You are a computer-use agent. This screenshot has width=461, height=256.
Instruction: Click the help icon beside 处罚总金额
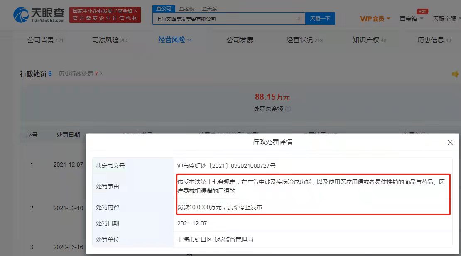tap(287, 109)
